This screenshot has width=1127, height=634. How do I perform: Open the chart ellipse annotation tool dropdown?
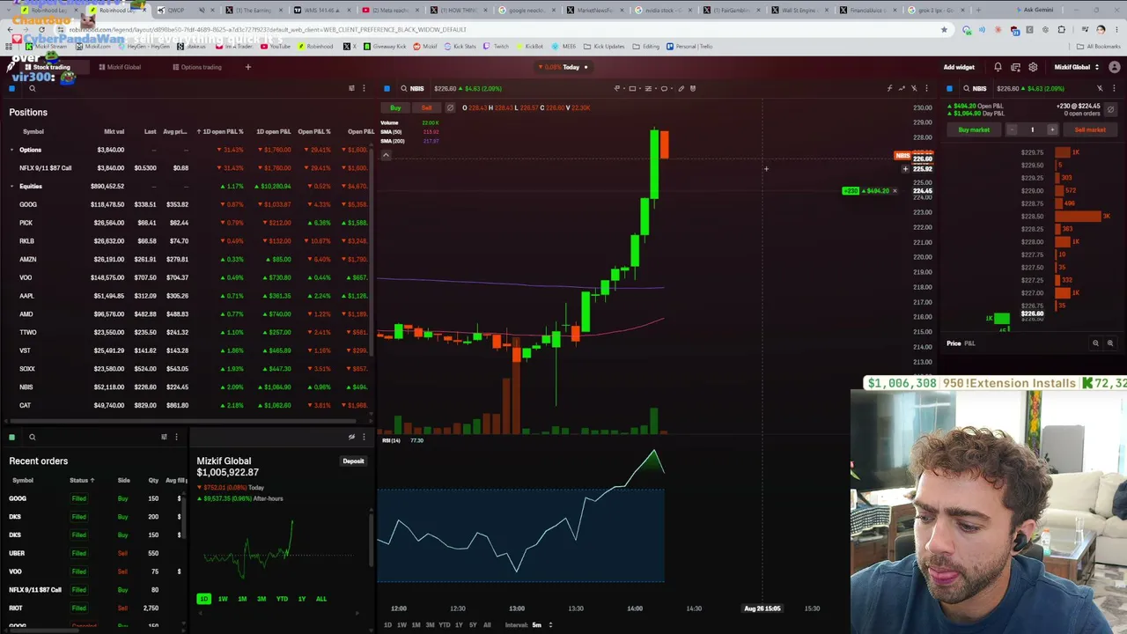(666, 88)
